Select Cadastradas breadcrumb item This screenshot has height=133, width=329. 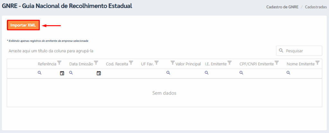pos(316,7)
